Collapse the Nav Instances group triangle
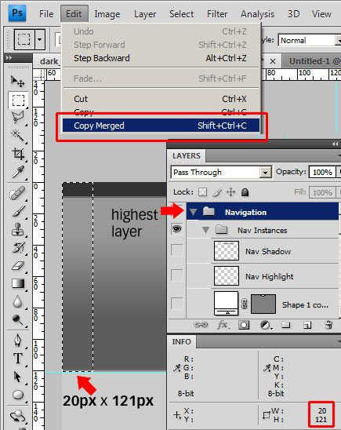Image resolution: width=341 pixels, height=430 pixels. coord(205,230)
